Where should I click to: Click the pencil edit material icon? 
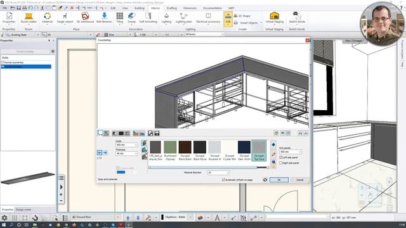click(x=273, y=155)
